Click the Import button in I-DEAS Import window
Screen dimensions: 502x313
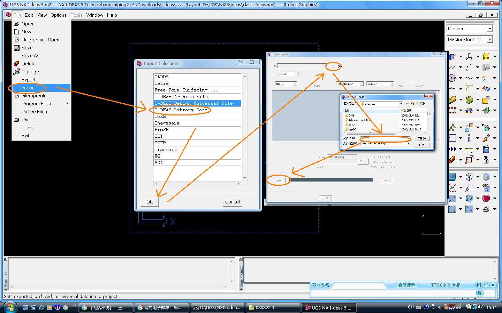(279, 180)
